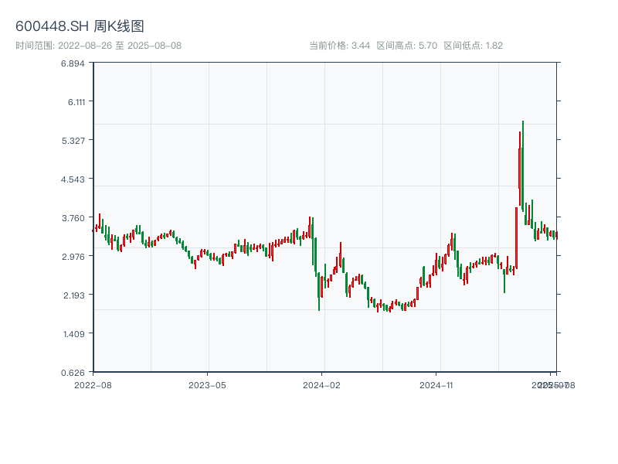Click the 时间范围 date range text
The width and height of the screenshot is (618, 464).
[x=98, y=46]
